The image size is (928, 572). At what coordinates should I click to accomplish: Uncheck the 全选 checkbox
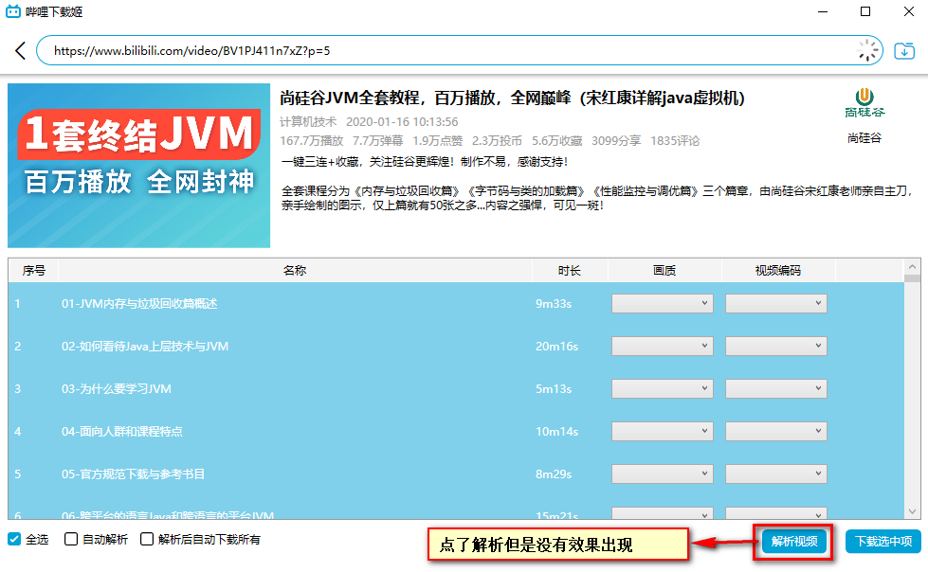pyautogui.click(x=12, y=540)
